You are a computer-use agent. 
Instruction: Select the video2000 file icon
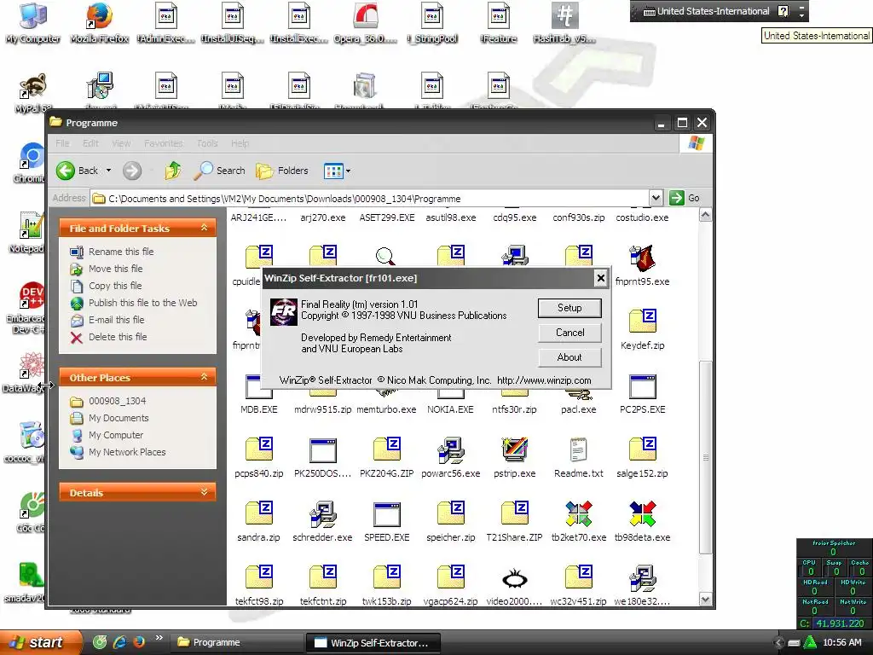pyautogui.click(x=515, y=578)
